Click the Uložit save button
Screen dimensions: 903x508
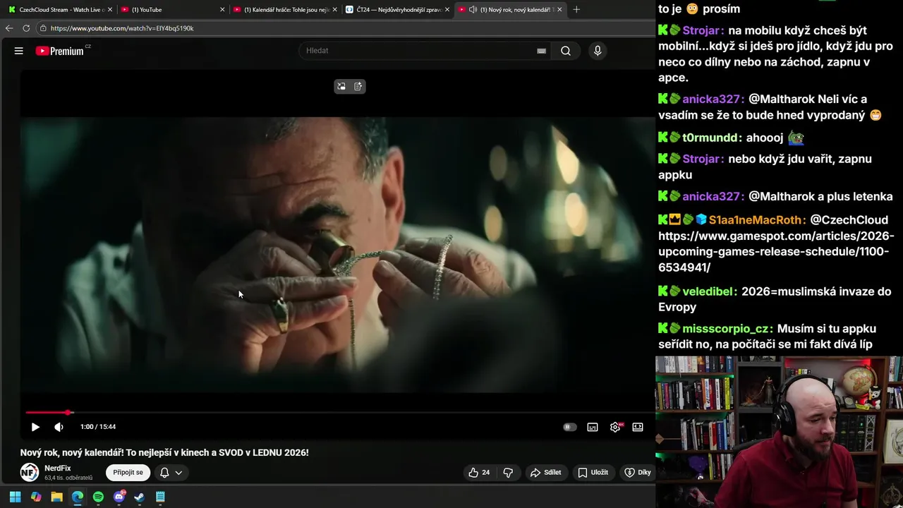(x=593, y=473)
